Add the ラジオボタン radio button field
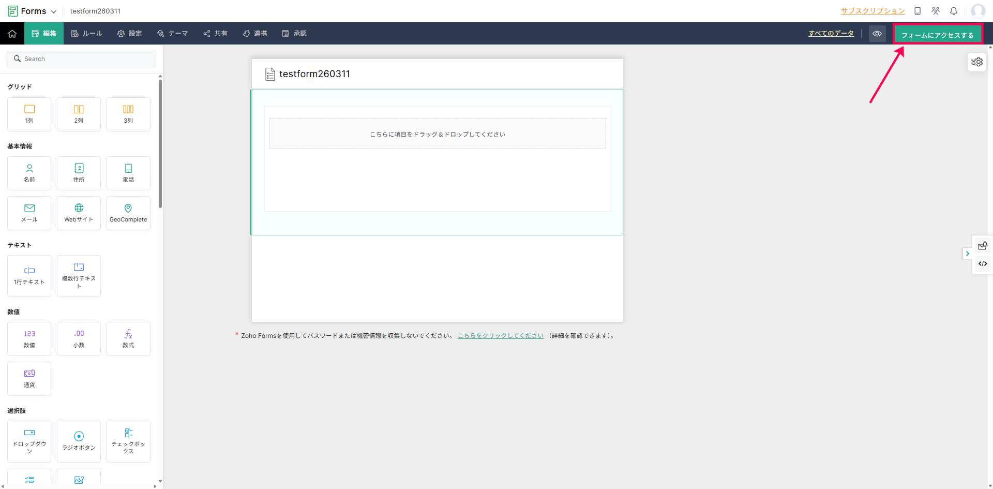The width and height of the screenshot is (993, 489). [x=79, y=441]
